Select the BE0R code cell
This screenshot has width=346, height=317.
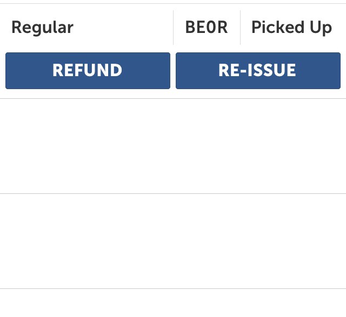coord(207,28)
